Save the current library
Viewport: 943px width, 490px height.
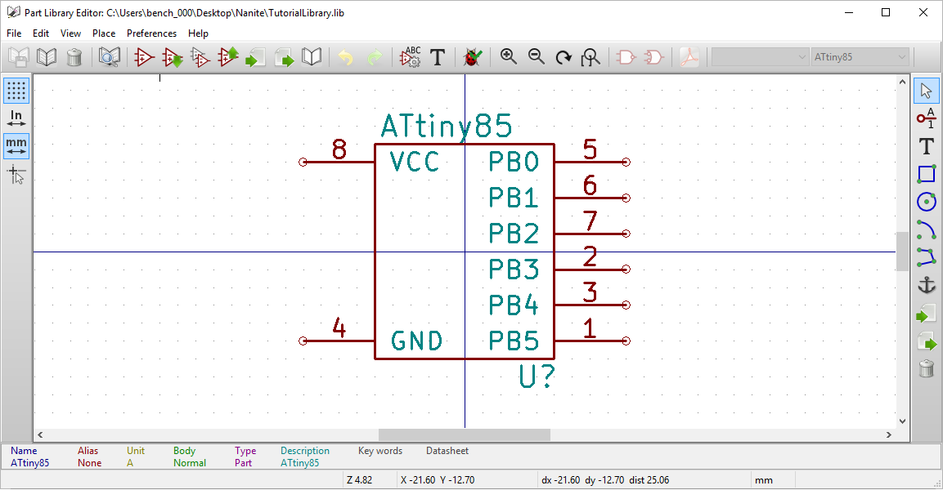[16, 57]
